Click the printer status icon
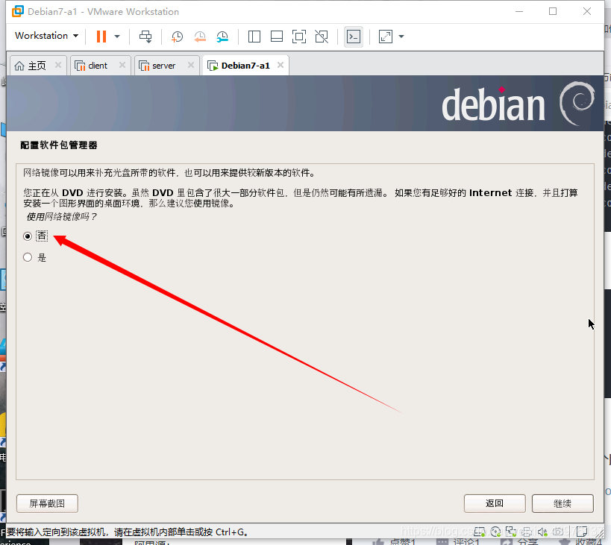This screenshot has width=611, height=545. pos(527,532)
